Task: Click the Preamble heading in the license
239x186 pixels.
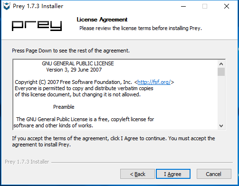Action: pyautogui.click(x=64, y=107)
